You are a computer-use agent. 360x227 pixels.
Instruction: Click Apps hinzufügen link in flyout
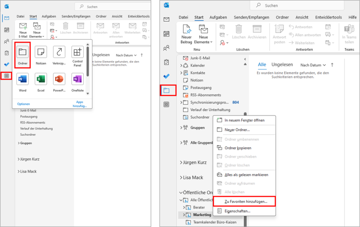point(80,104)
